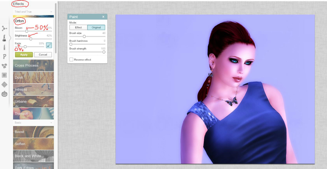Switch paint mode to Effect
Image resolution: width=327 pixels, height=169 pixels.
tap(78, 28)
